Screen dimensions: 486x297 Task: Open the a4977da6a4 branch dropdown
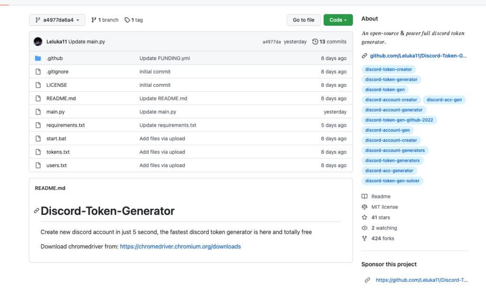[57, 20]
